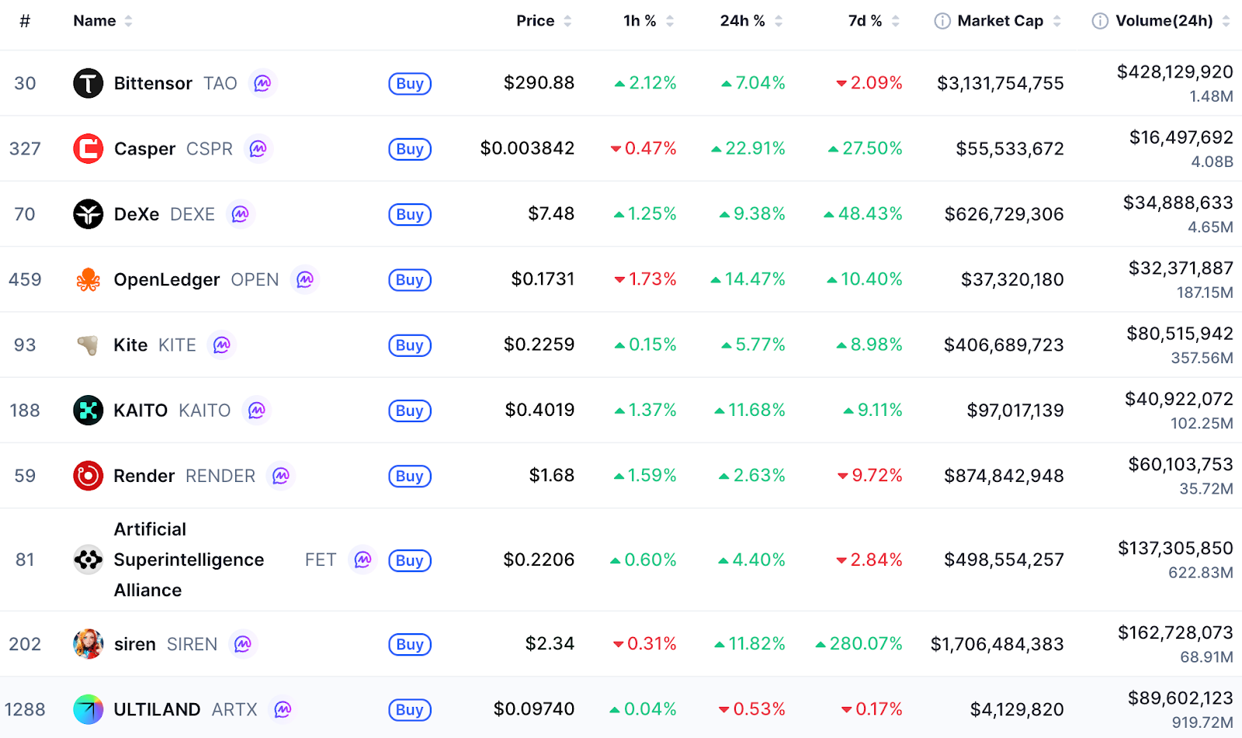Image resolution: width=1242 pixels, height=738 pixels.
Task: Click the purple badge beside SIREN ticker
Action: [x=243, y=644]
